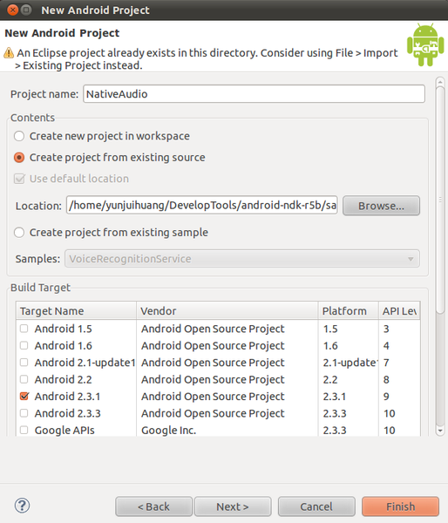Click the Browse... button
448x523 pixels.
pos(381,206)
